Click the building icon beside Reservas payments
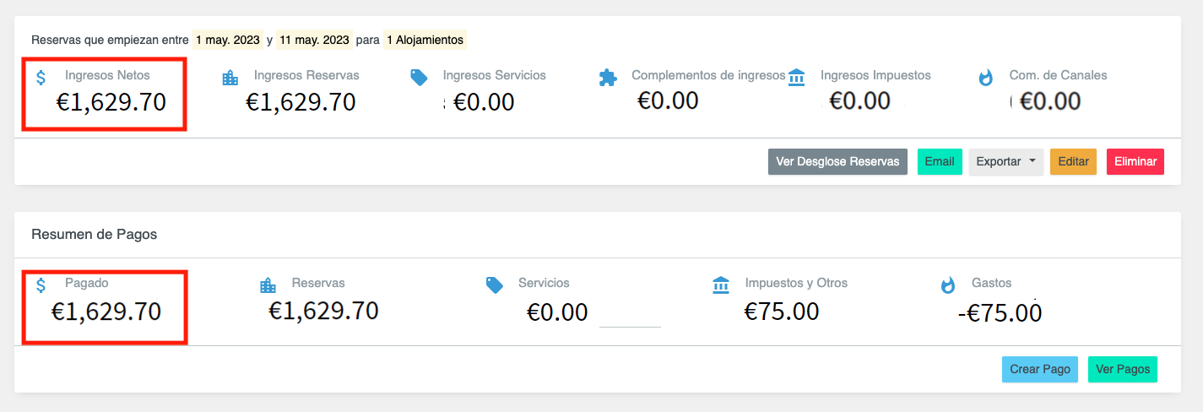The width and height of the screenshot is (1203, 412). point(268,285)
